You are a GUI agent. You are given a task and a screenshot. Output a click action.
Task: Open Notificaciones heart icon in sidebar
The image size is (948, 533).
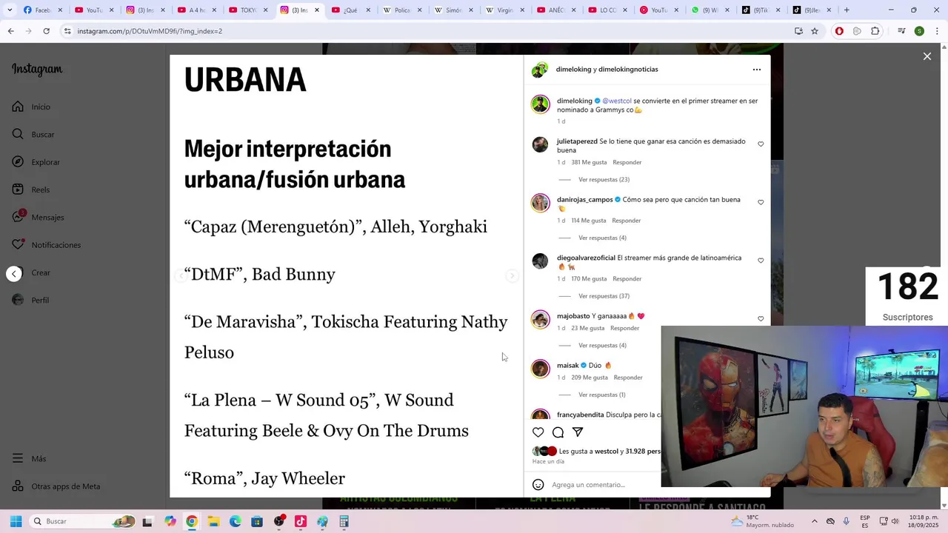(18, 244)
